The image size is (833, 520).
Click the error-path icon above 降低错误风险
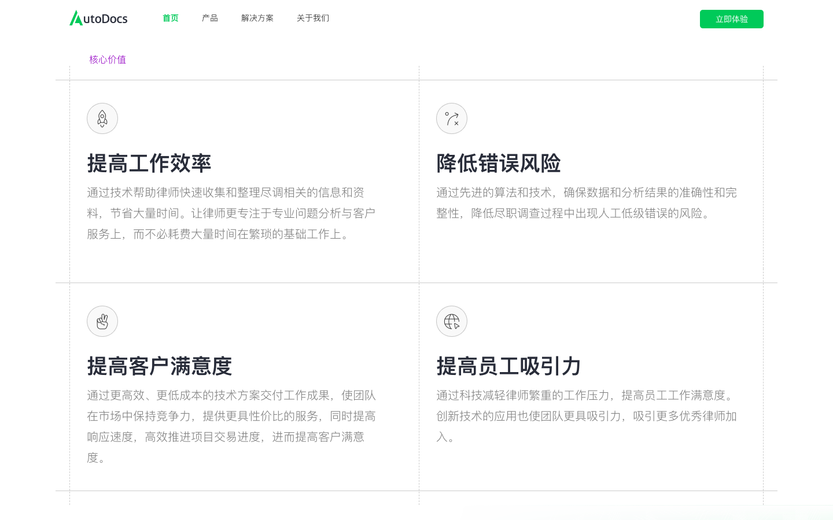click(x=452, y=118)
